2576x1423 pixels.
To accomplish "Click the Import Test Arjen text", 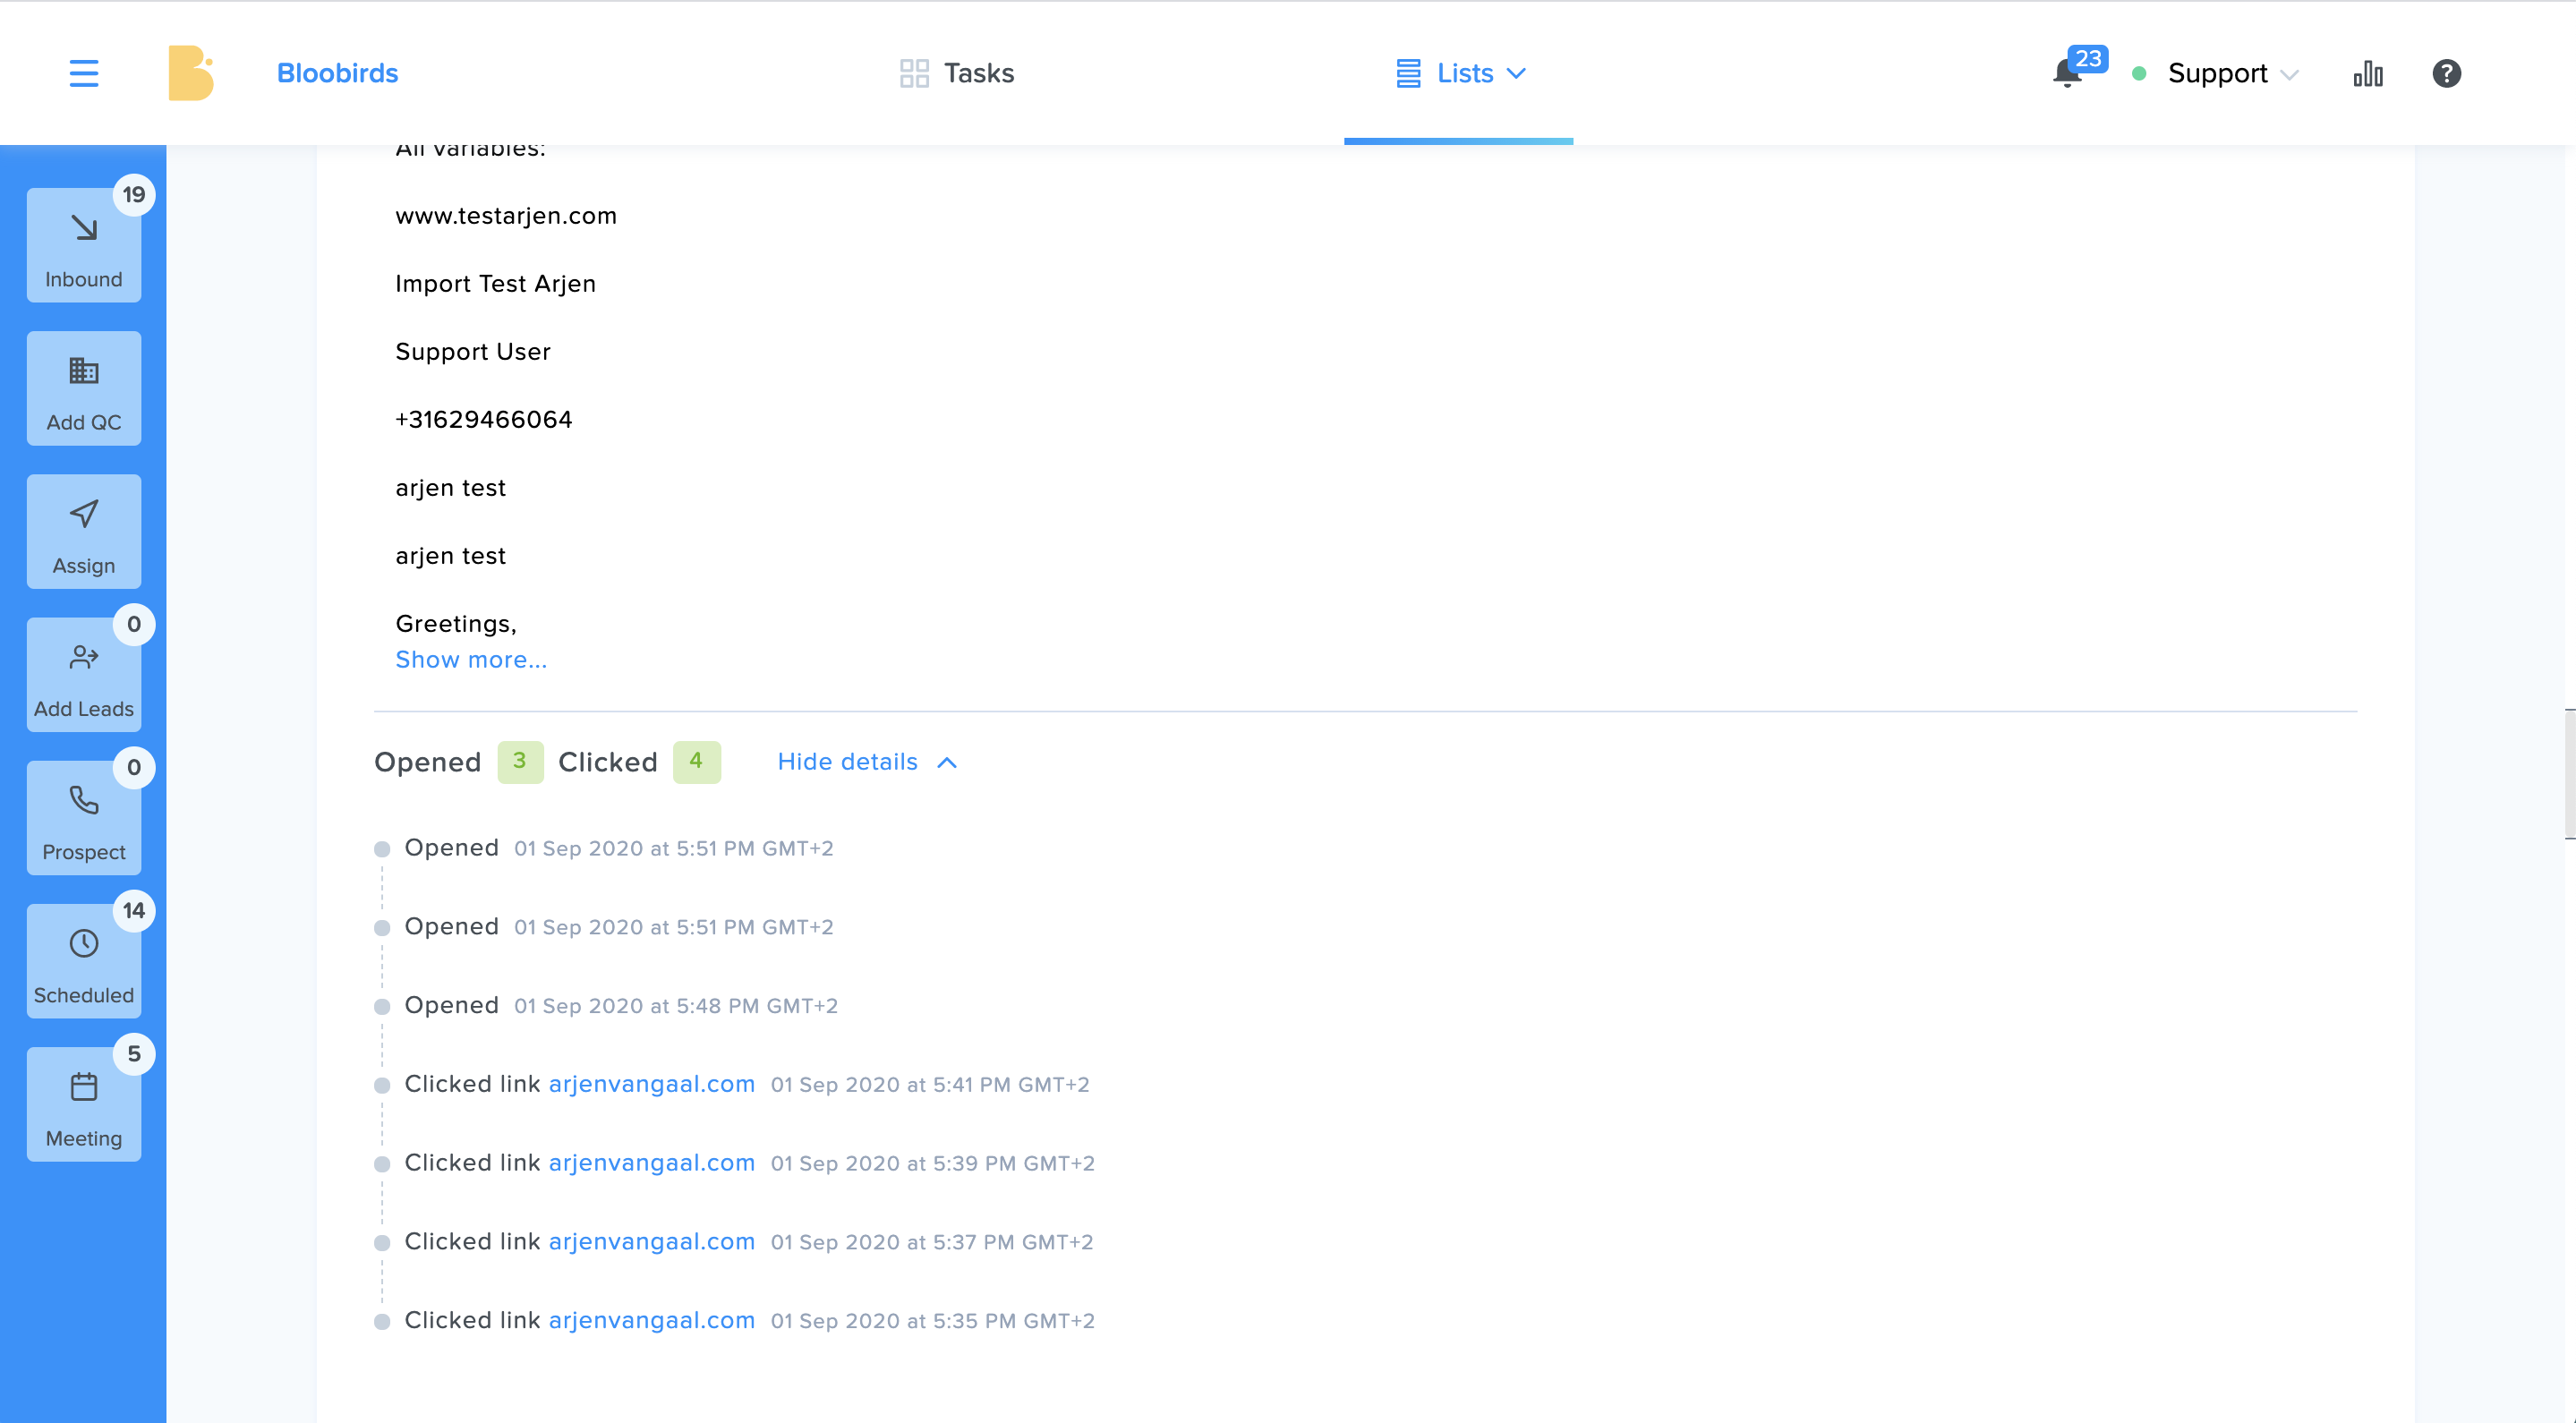I will (x=495, y=284).
